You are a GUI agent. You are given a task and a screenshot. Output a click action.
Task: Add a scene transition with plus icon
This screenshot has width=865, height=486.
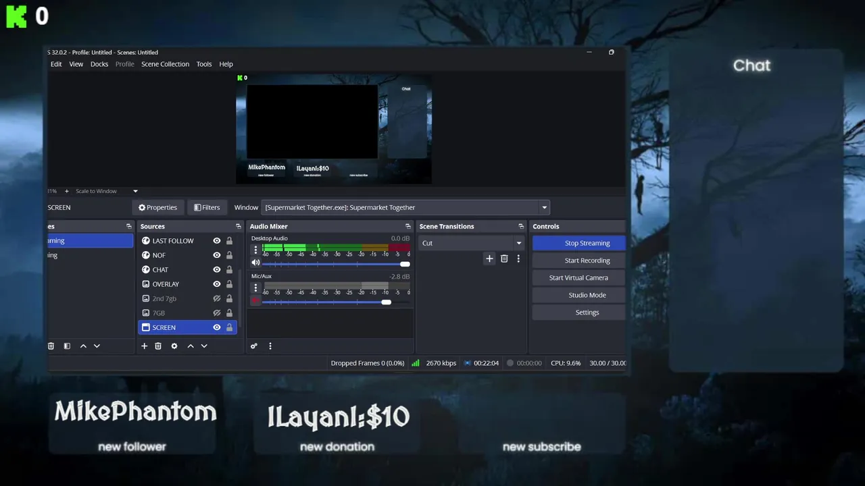(489, 259)
